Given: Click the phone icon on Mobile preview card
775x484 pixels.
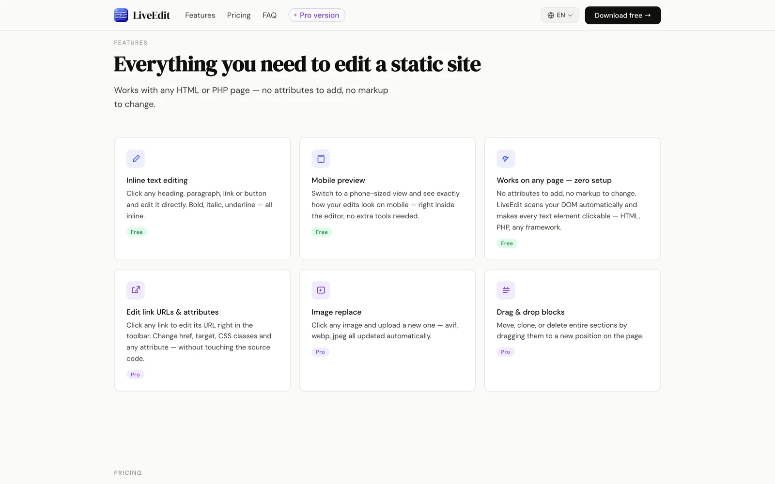Looking at the screenshot, I should 321,159.
